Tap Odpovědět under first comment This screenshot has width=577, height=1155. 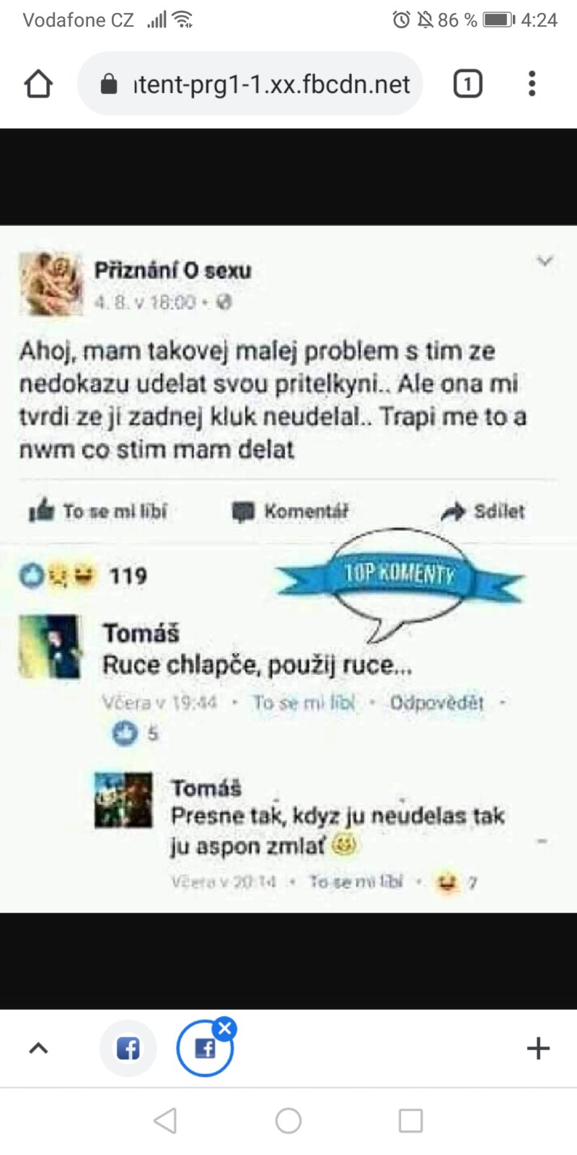click(x=436, y=702)
